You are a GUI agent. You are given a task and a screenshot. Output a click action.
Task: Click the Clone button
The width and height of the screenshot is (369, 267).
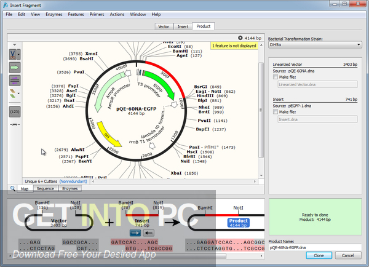(319, 255)
